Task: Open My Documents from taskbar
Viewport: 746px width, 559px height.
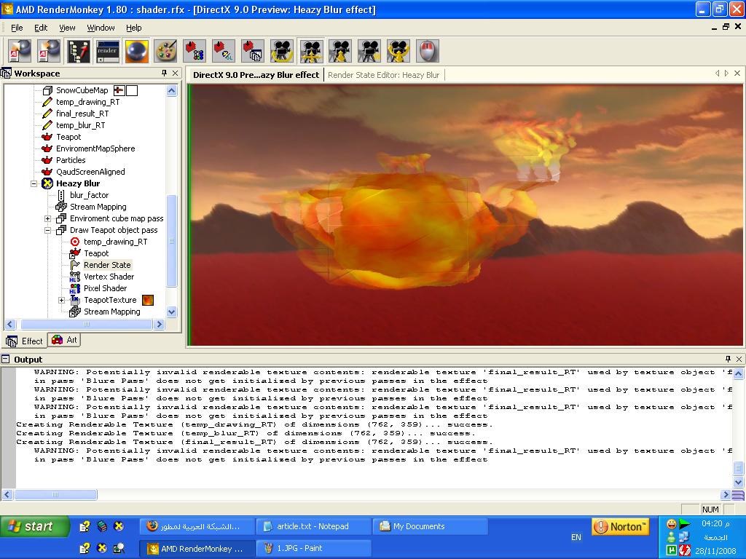Action: pyautogui.click(x=431, y=526)
